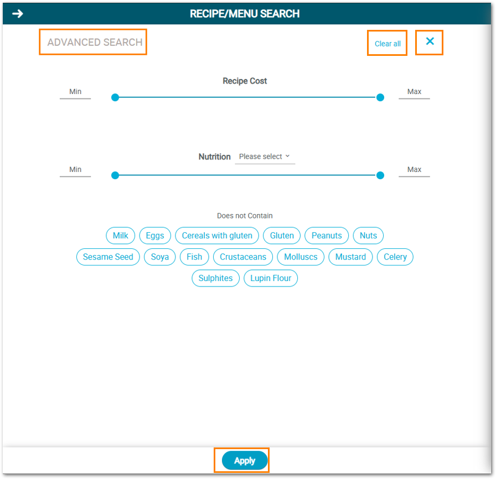The width and height of the screenshot is (496, 479).
Task: Select the Peanuts allergen chip
Action: [327, 236]
